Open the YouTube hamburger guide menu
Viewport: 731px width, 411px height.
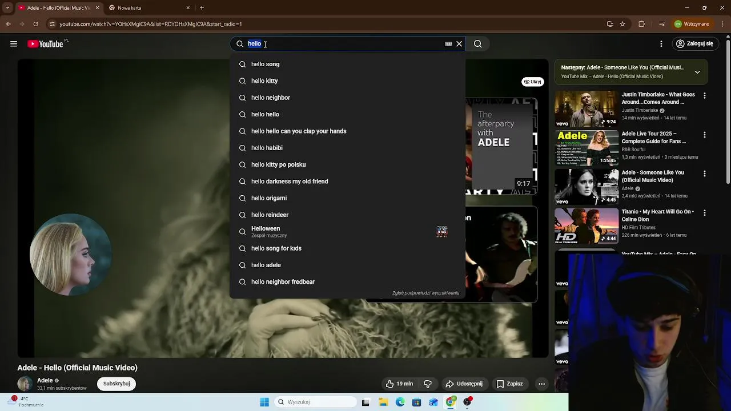[x=14, y=44]
